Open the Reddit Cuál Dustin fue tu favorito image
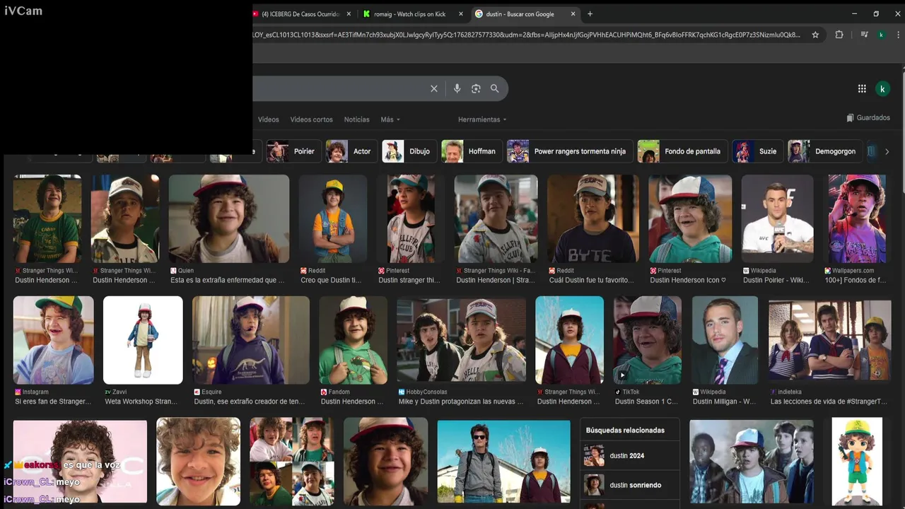Viewport: 905px width, 509px height. point(593,218)
